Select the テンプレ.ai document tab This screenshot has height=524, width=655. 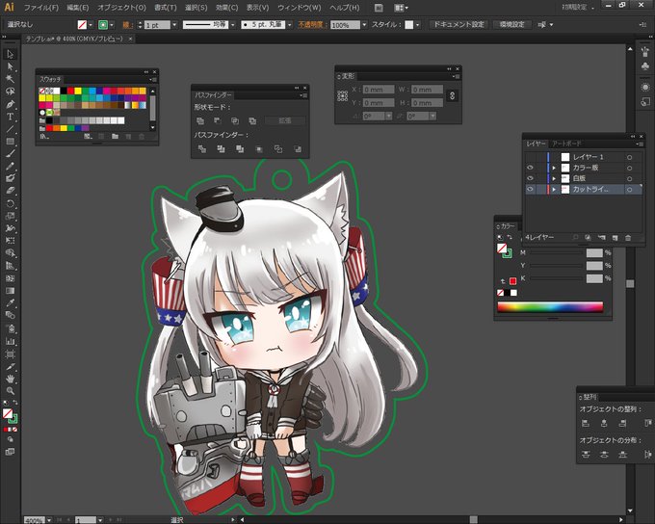(74, 39)
